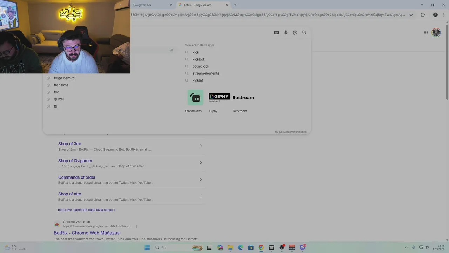Viewport: 449px width, 253px height.
Task: Switch to the first 'Google'da Ara' tab
Action: click(153, 5)
